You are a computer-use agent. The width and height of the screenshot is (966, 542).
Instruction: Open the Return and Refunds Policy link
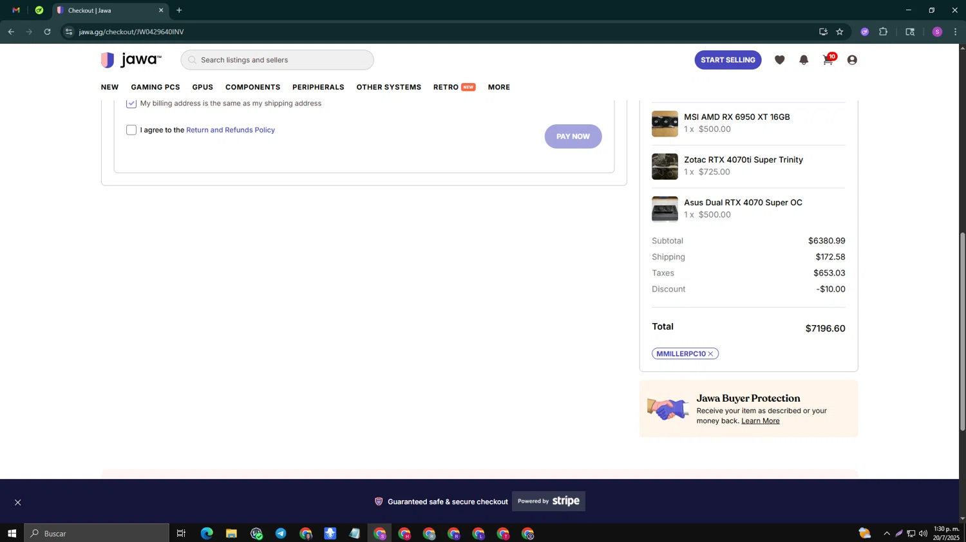pyautogui.click(x=231, y=130)
